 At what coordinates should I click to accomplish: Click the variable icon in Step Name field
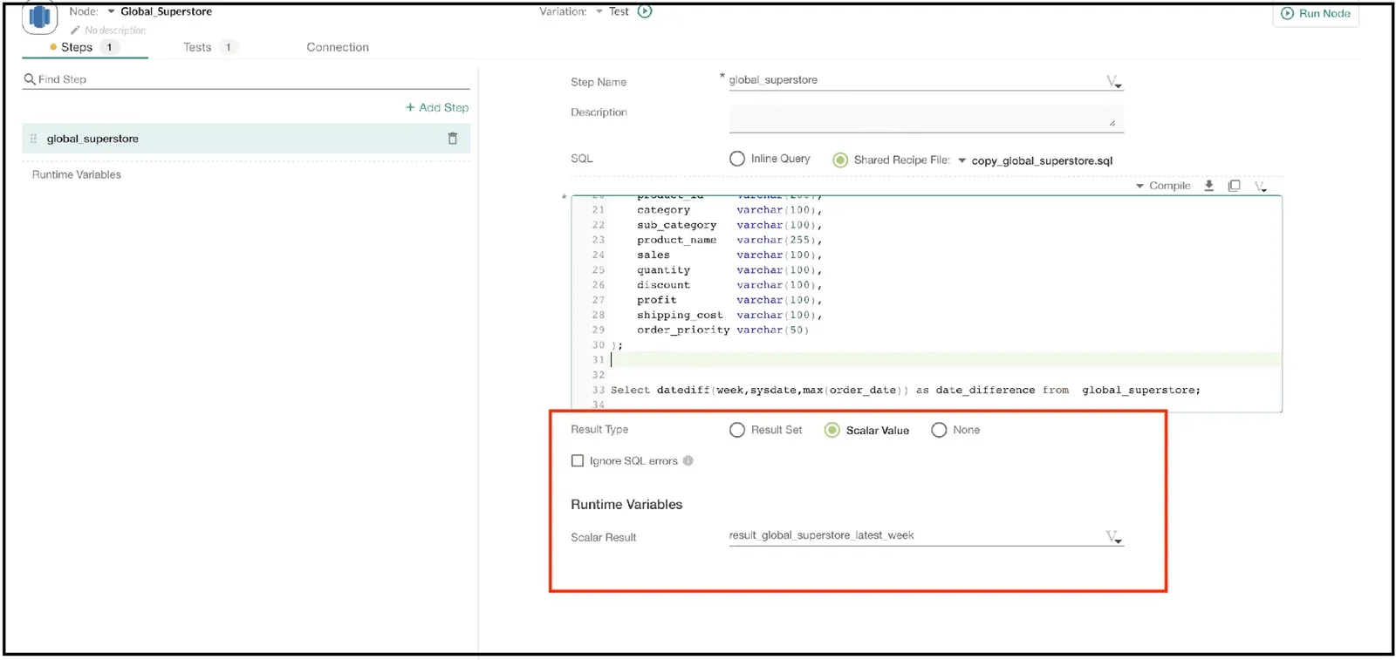pos(1113,81)
